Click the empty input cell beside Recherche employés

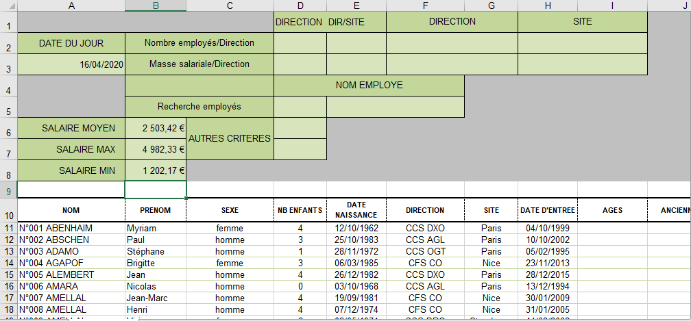[300, 107]
